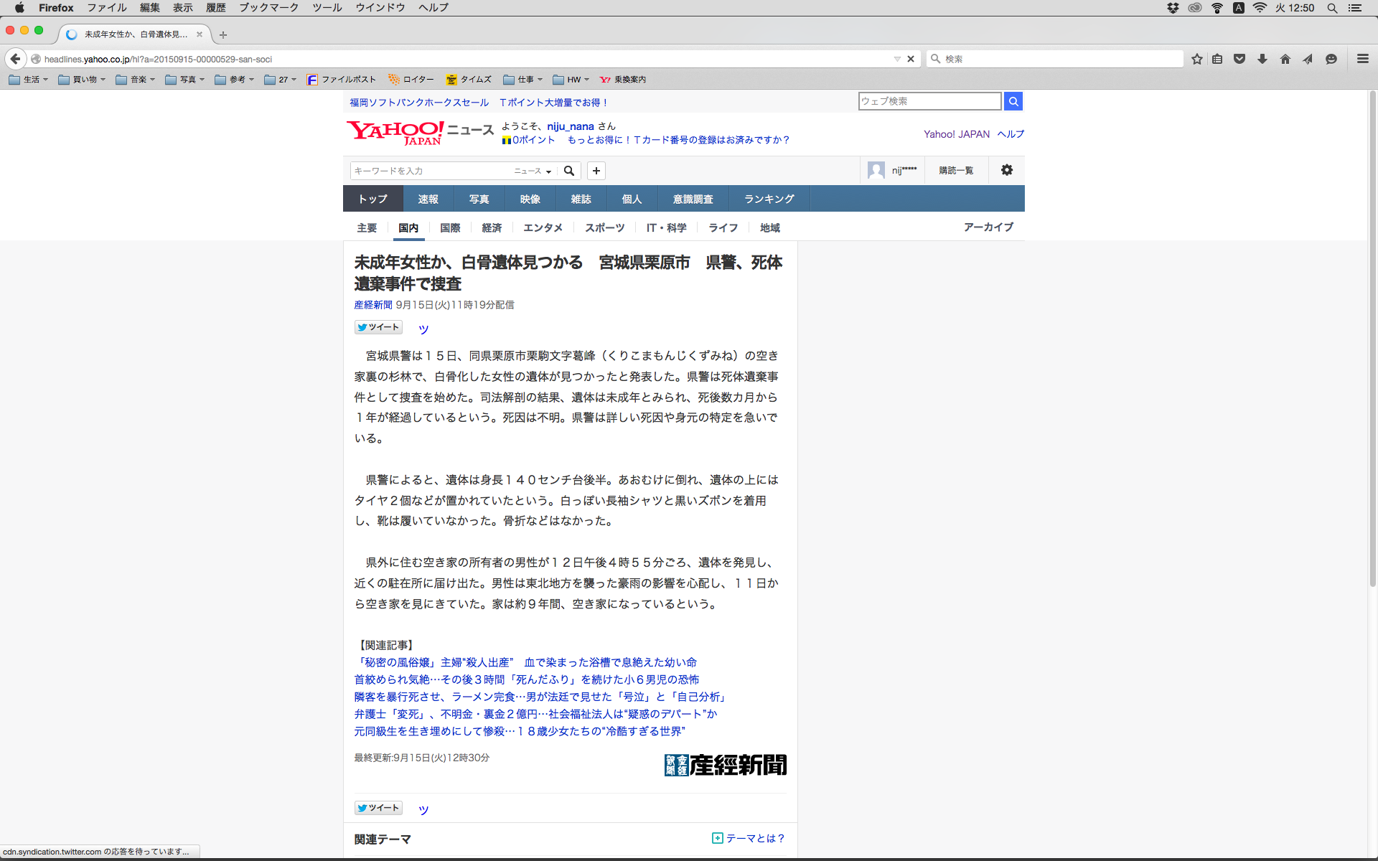Click the Firefox home icon
Image resolution: width=1378 pixels, height=861 pixels.
(1285, 59)
